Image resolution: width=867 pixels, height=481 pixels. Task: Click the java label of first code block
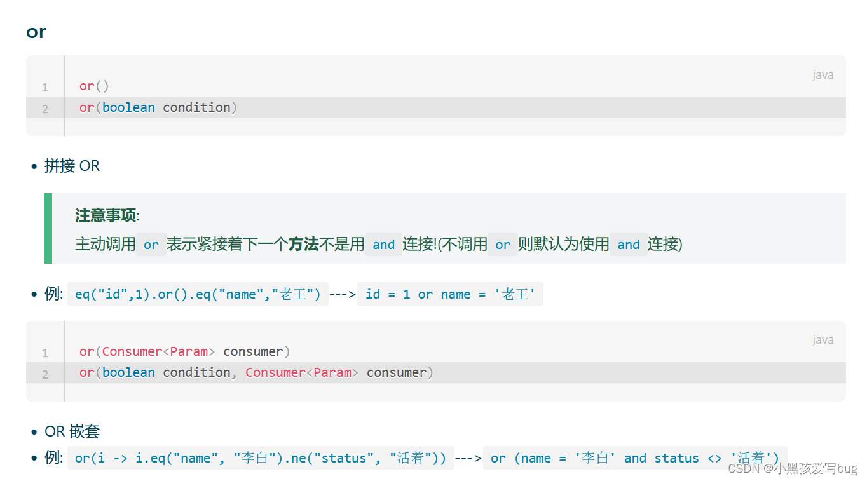[823, 75]
